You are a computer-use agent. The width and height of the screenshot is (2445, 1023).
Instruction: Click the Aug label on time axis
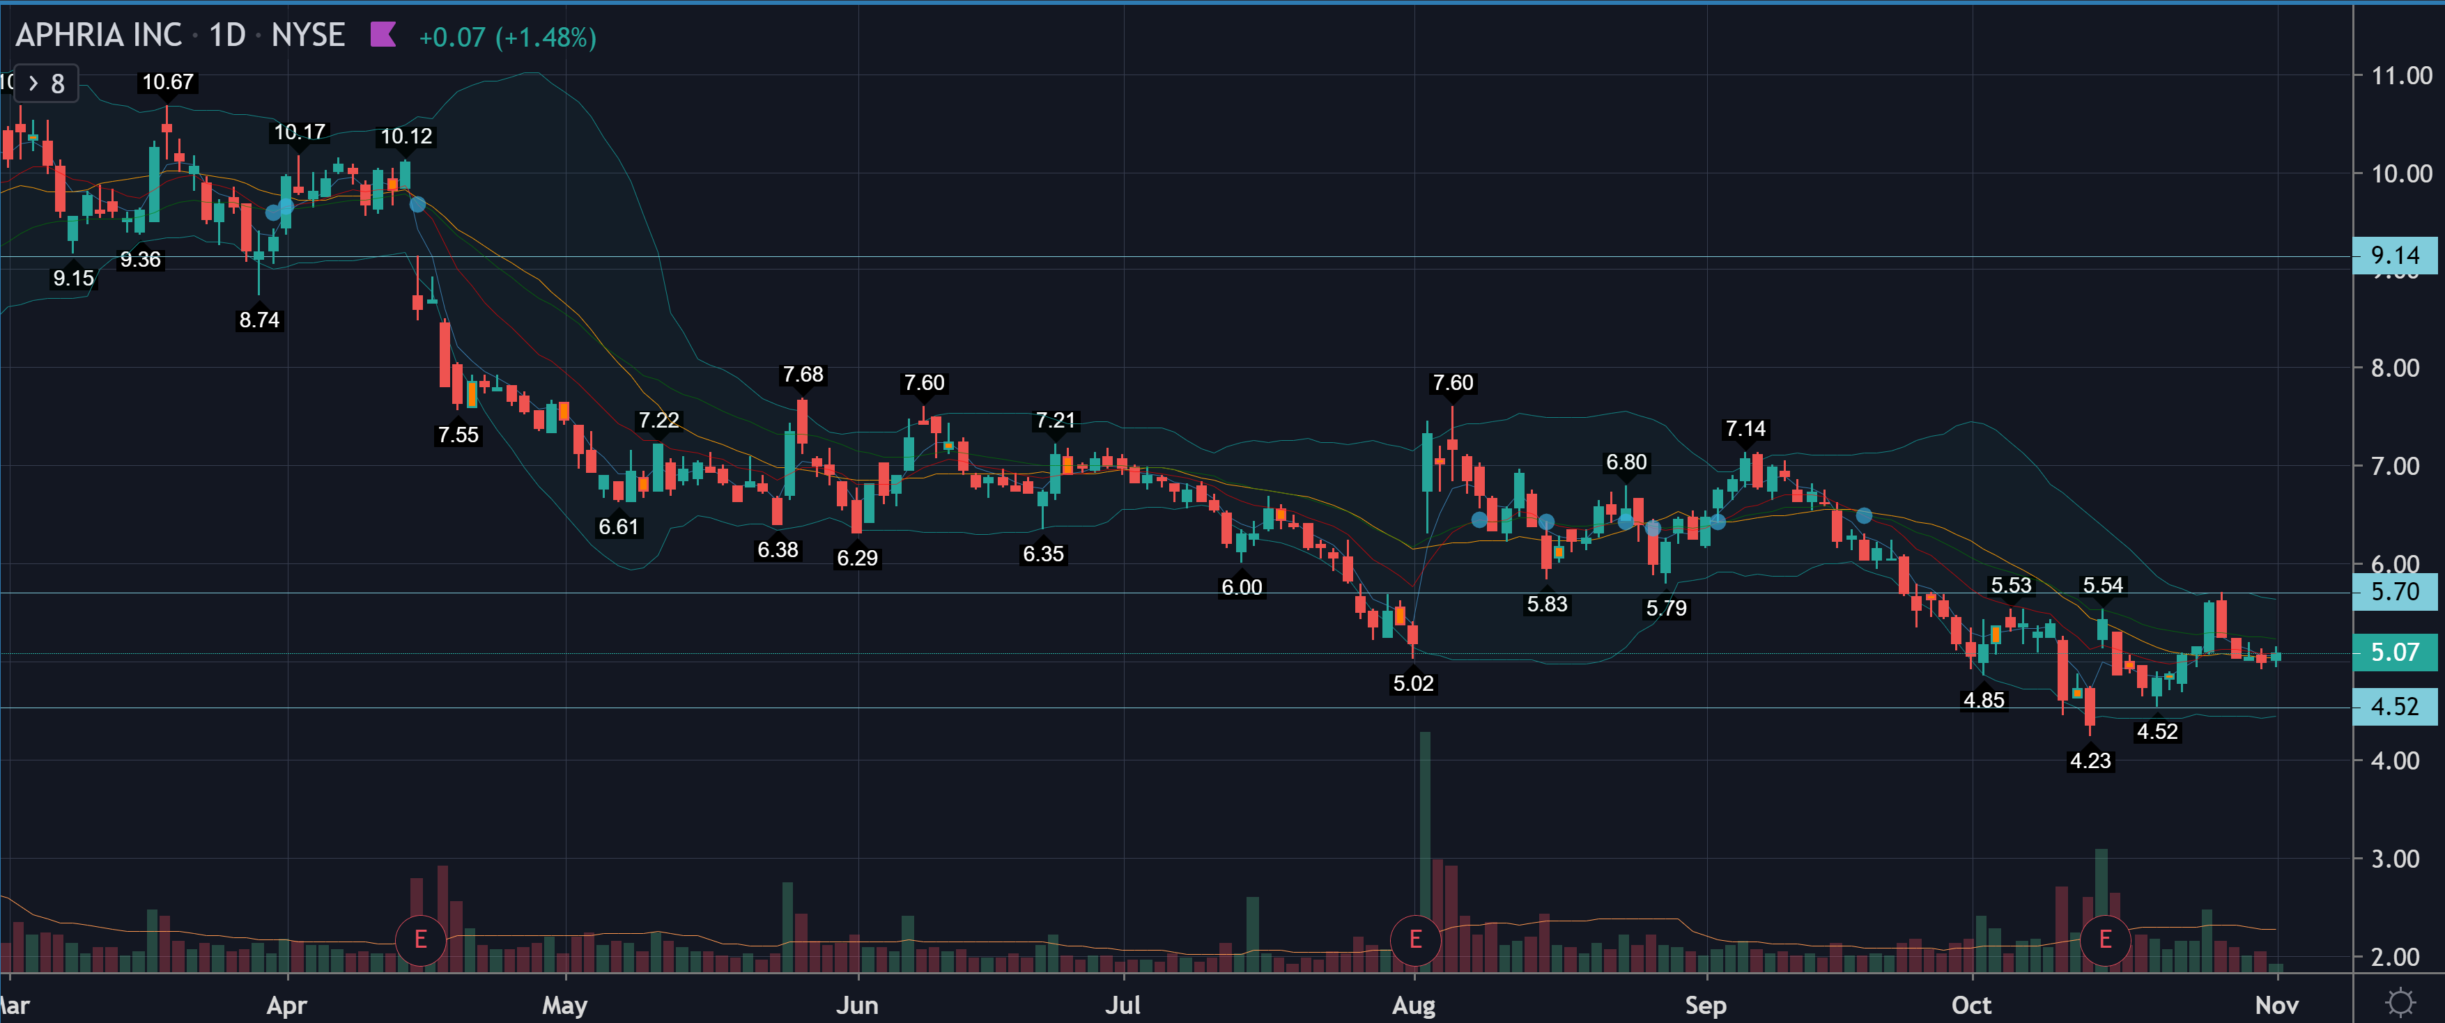[1413, 1005]
